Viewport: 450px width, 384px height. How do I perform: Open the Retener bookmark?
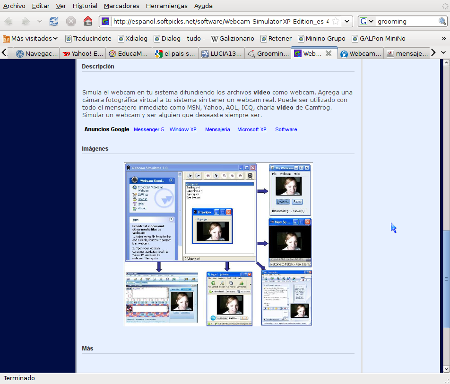276,38
